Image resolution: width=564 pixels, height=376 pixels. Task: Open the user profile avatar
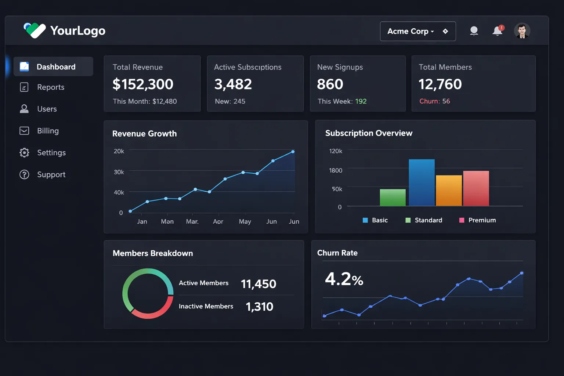(x=522, y=31)
